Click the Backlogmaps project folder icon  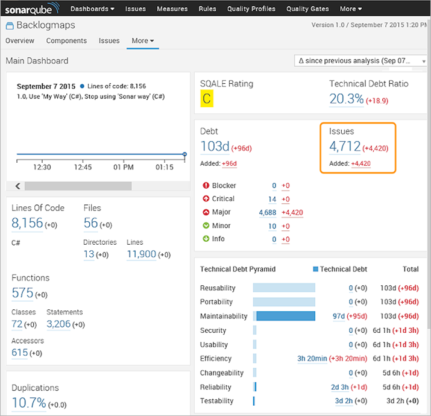coord(10,26)
